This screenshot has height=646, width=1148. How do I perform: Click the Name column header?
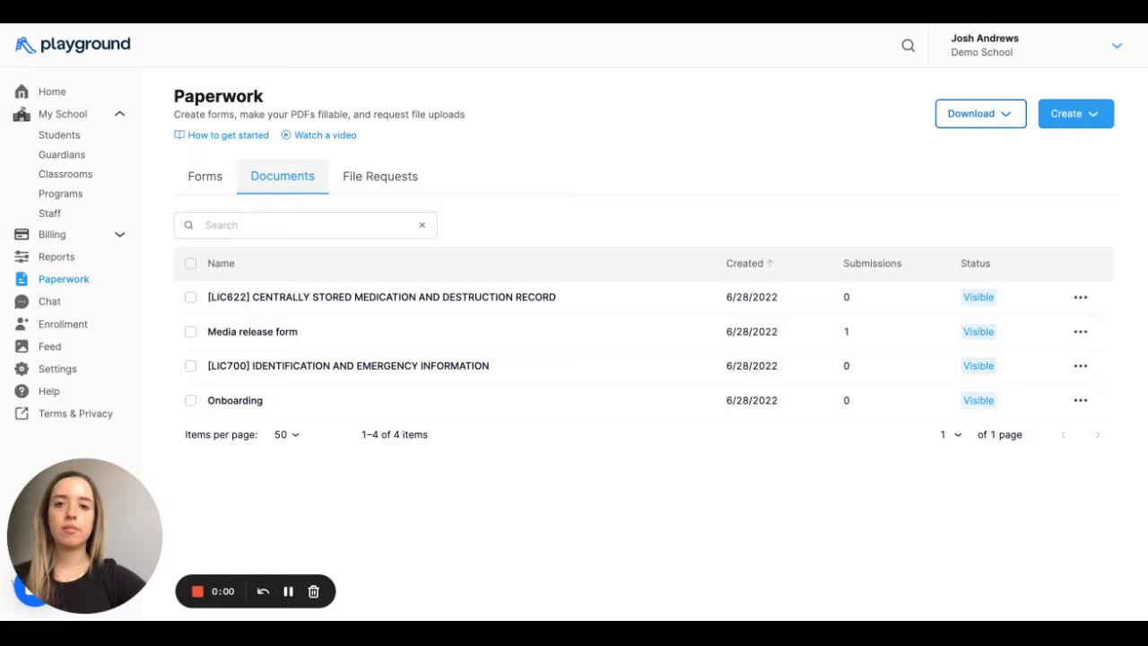(x=221, y=264)
